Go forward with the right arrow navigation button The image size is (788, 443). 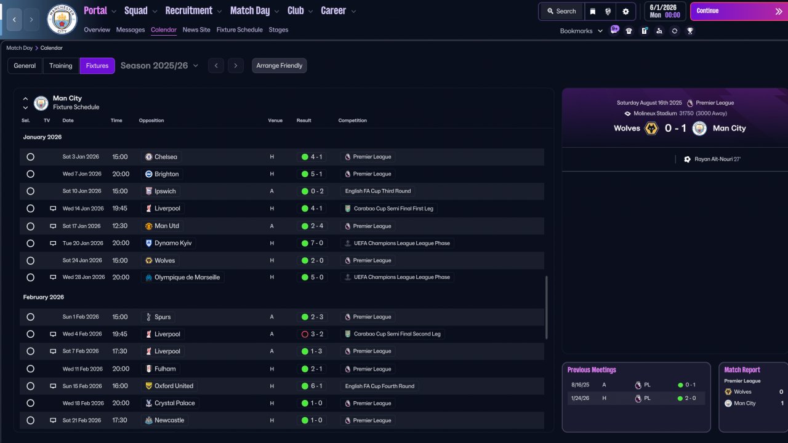pos(31,20)
